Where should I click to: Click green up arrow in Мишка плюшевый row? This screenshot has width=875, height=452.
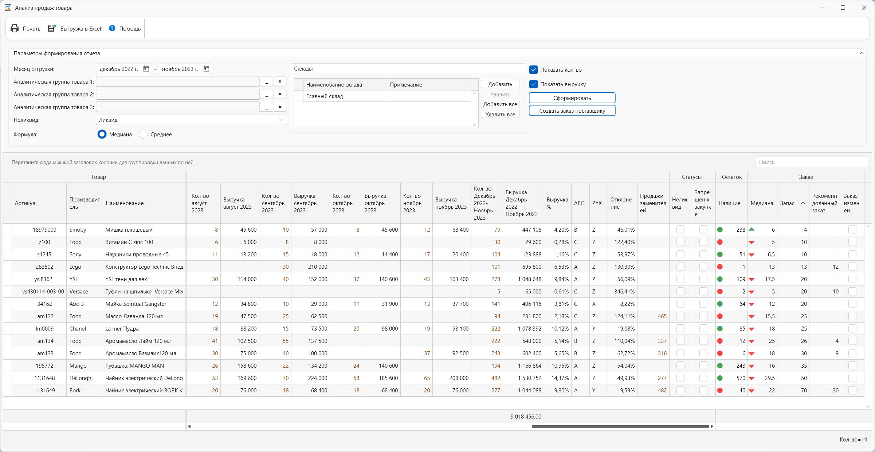point(751,229)
